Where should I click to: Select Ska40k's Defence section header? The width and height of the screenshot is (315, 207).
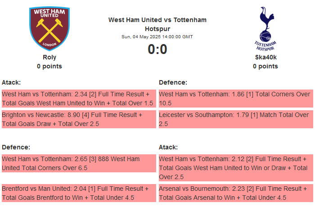click(x=173, y=82)
